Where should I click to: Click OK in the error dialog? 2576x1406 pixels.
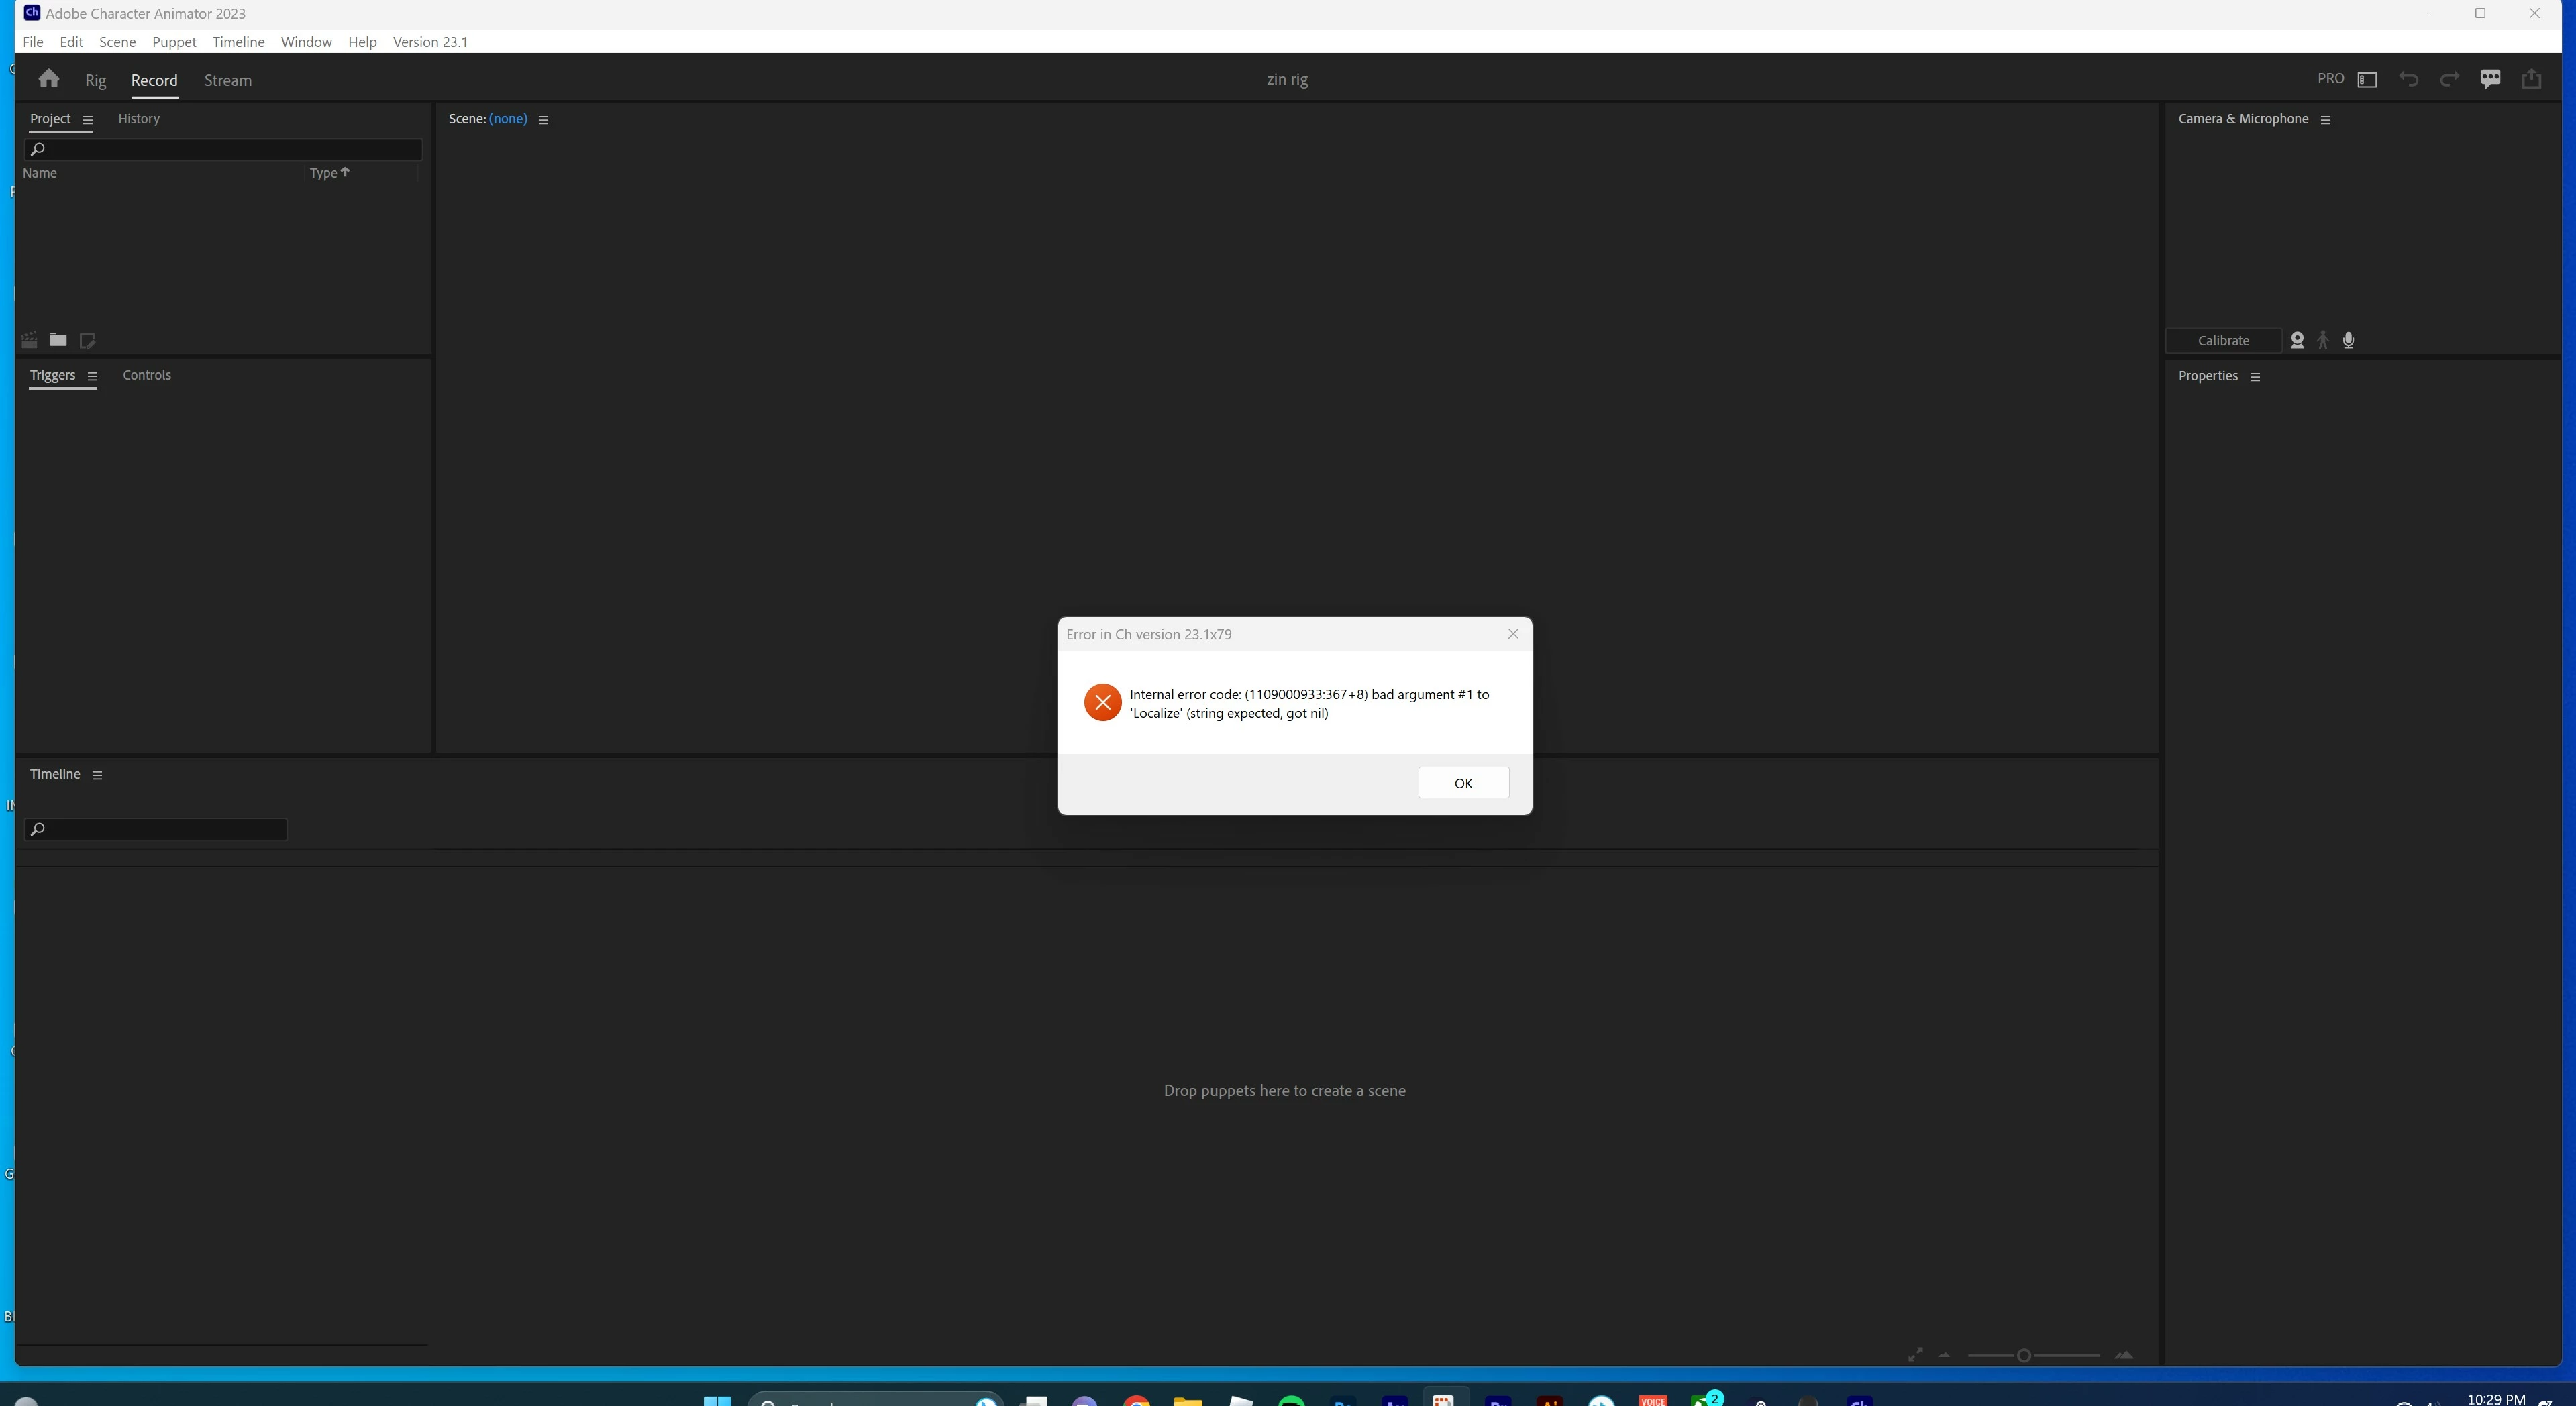point(1463,783)
